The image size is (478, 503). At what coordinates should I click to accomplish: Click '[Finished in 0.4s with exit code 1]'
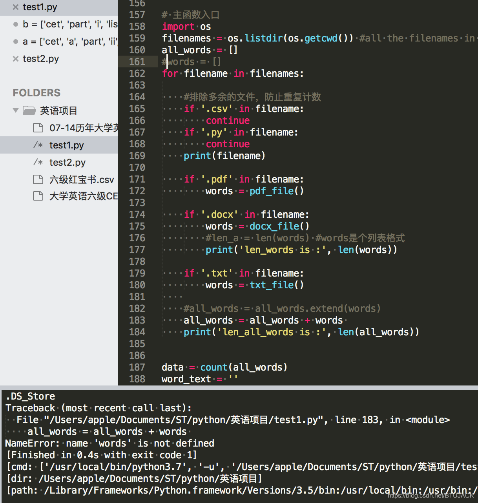(102, 455)
